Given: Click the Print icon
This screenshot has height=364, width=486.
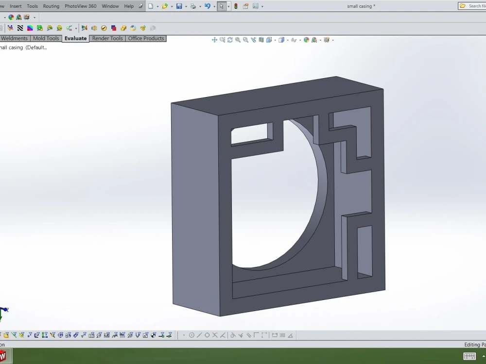Looking at the screenshot, I should [193, 6].
